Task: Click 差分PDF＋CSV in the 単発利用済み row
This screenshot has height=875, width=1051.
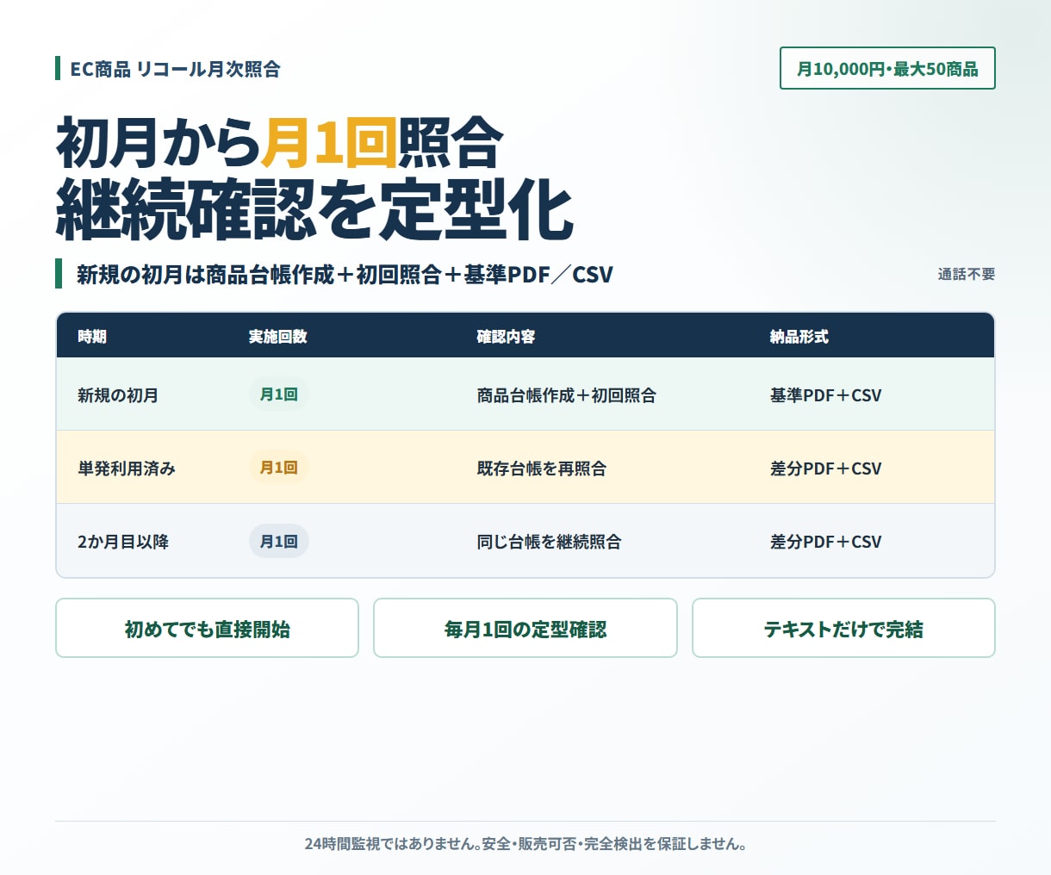Action: pos(826,469)
